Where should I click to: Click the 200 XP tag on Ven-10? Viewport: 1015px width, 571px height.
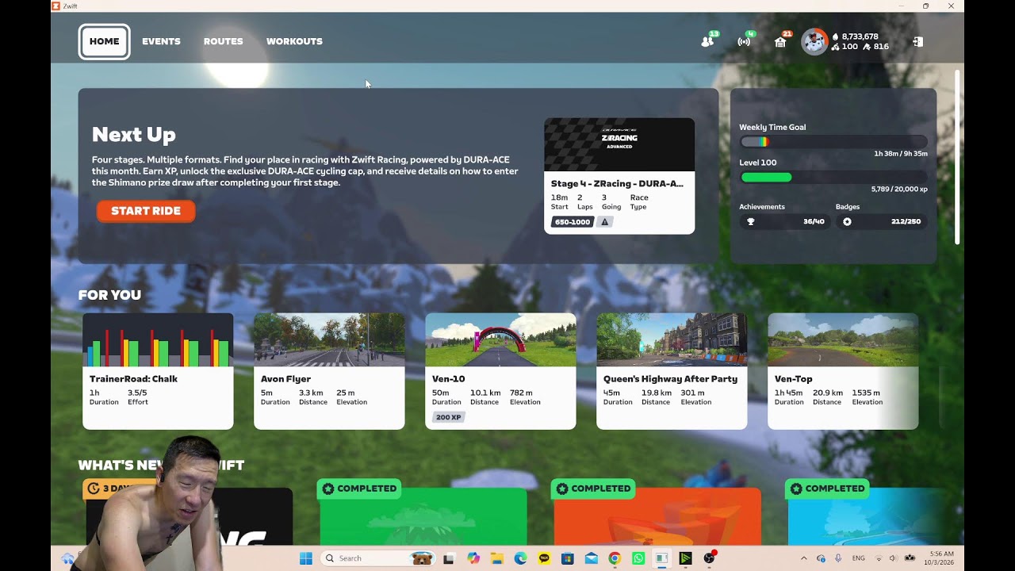coord(448,417)
